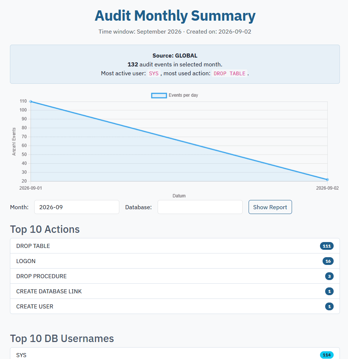Click the 132 audit events text
The height and width of the screenshot is (359, 348).
tap(175, 64)
